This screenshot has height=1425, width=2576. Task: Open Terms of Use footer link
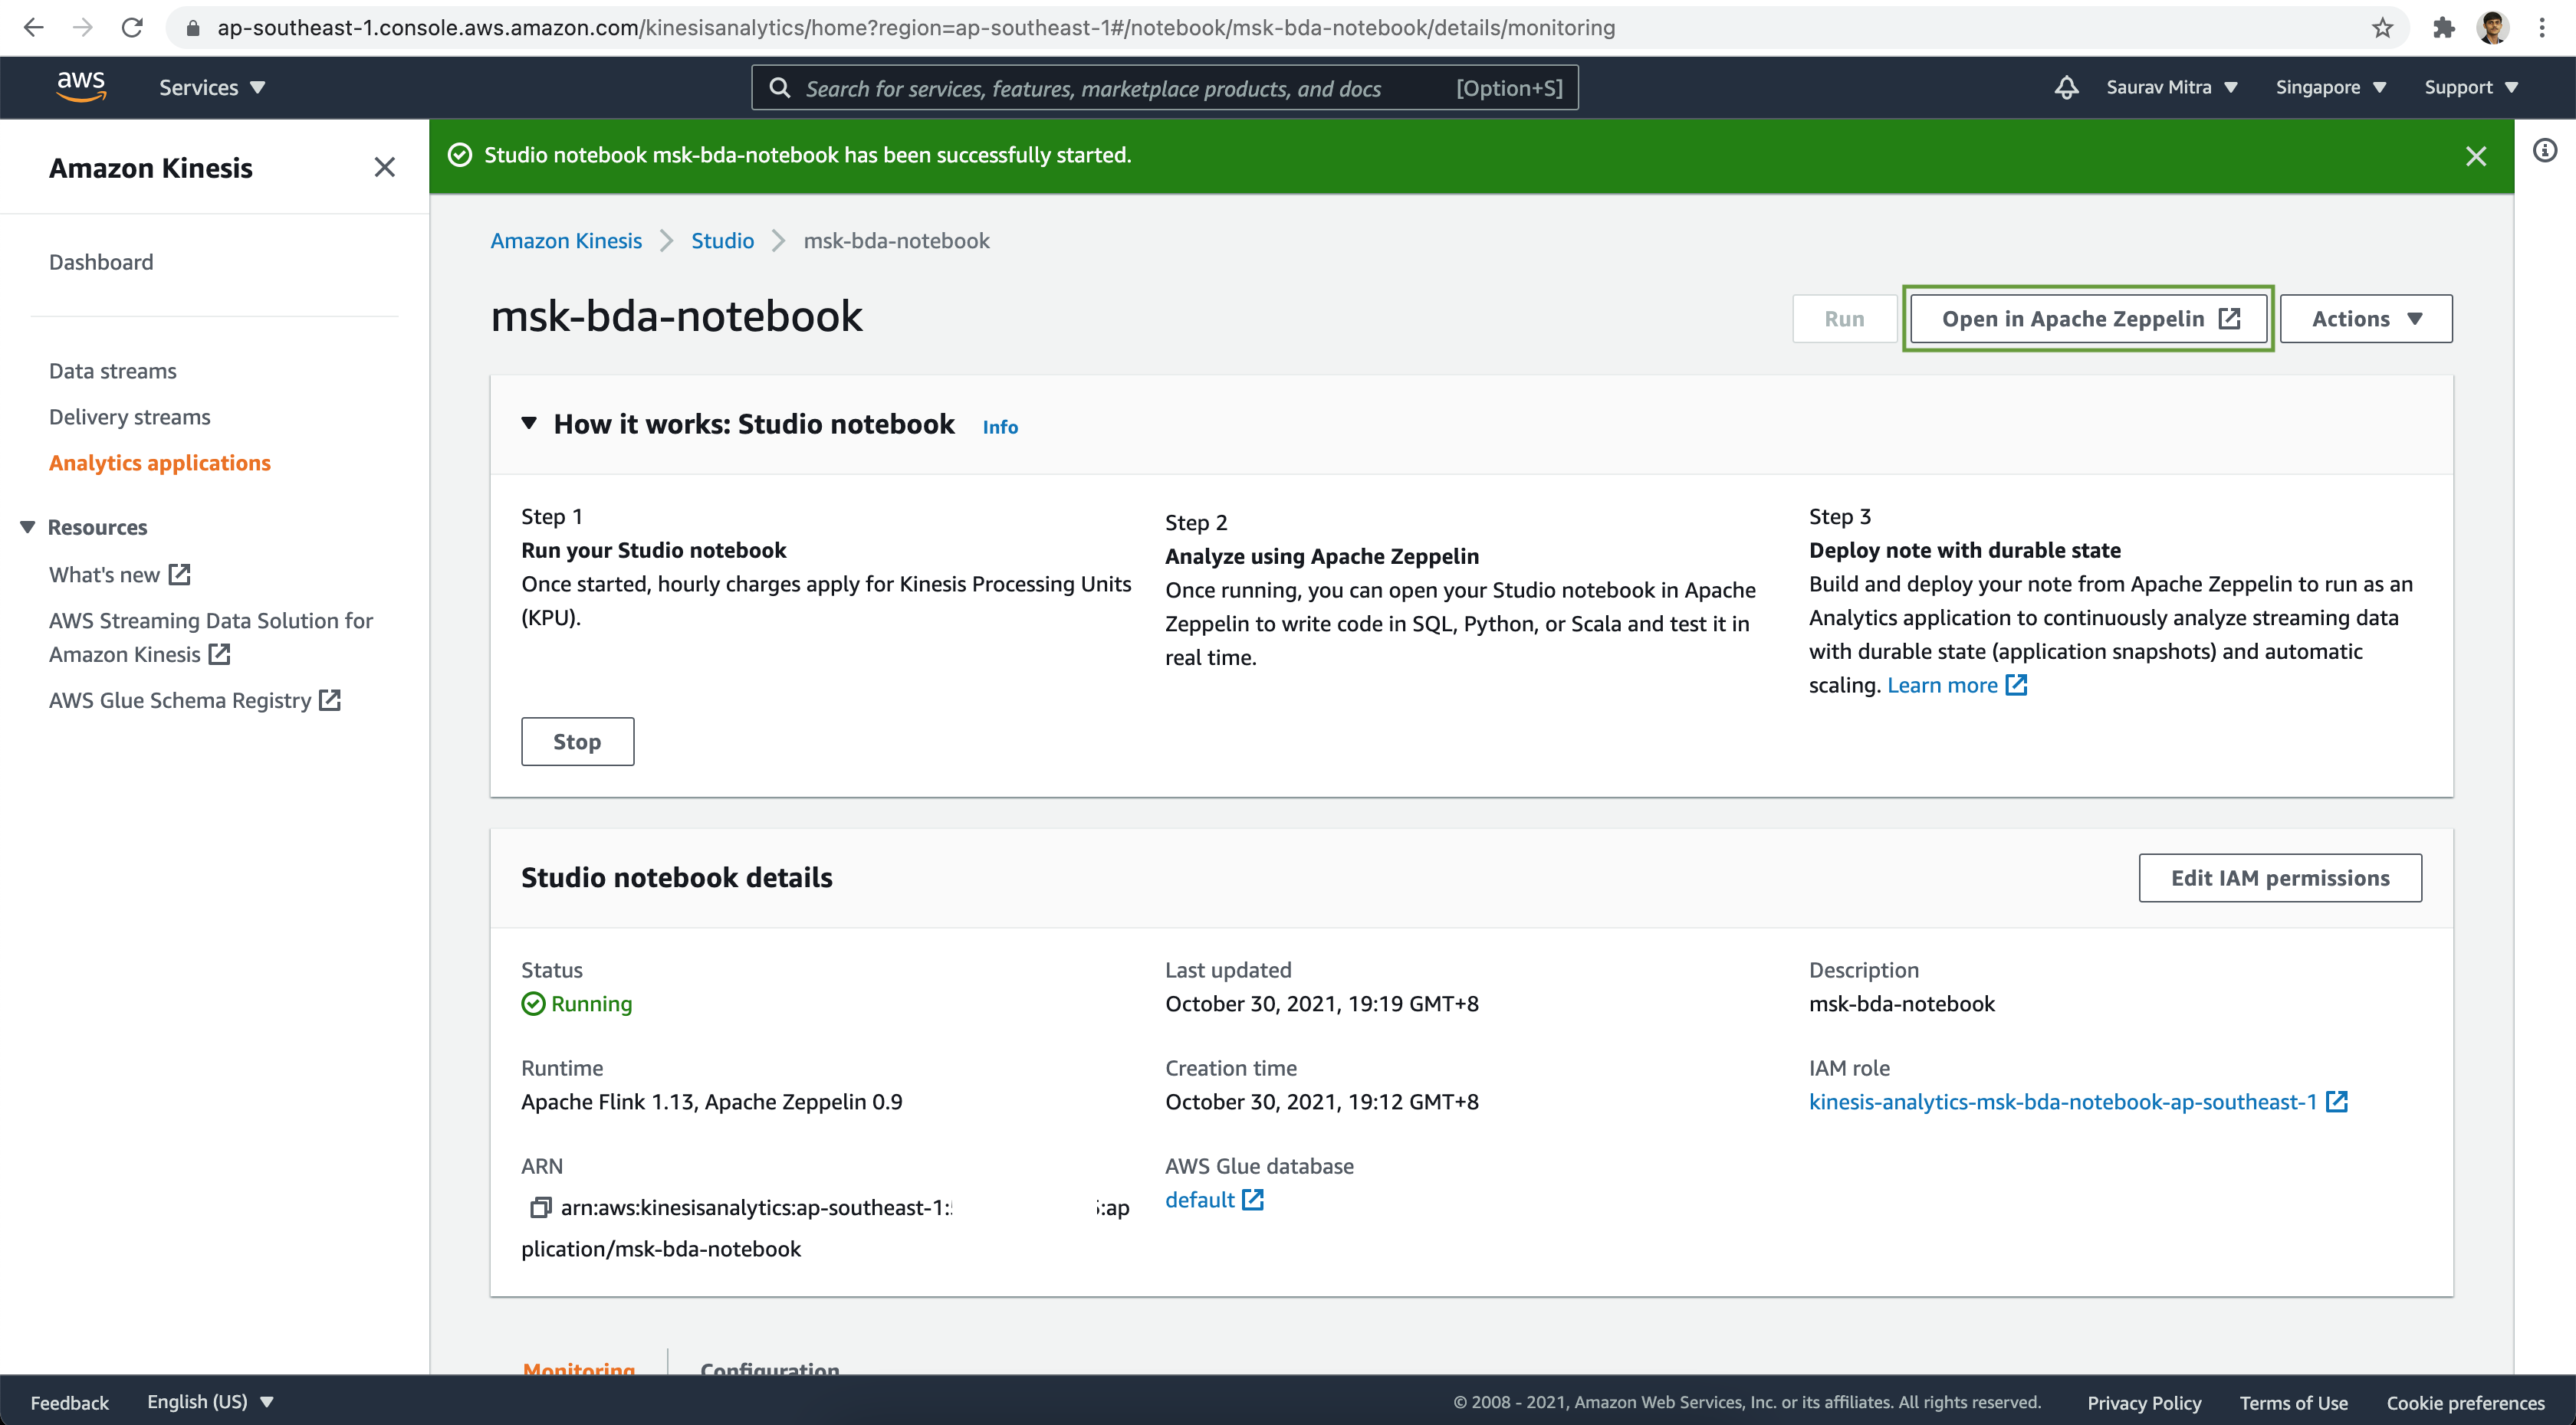coord(2293,1402)
